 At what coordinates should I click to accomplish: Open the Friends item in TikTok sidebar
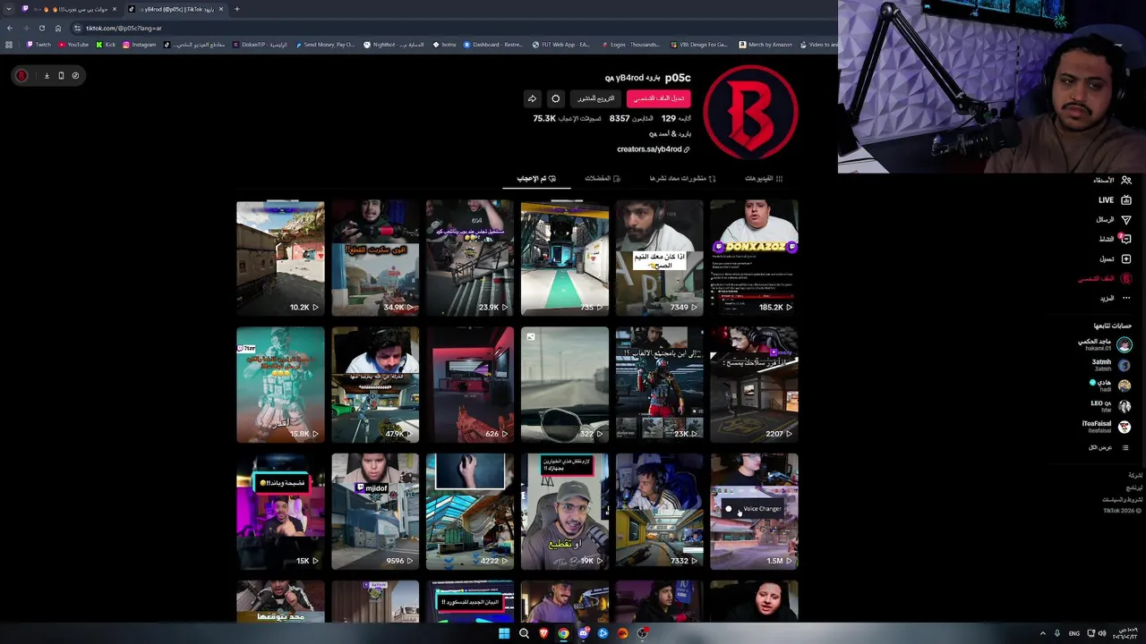pos(1111,180)
